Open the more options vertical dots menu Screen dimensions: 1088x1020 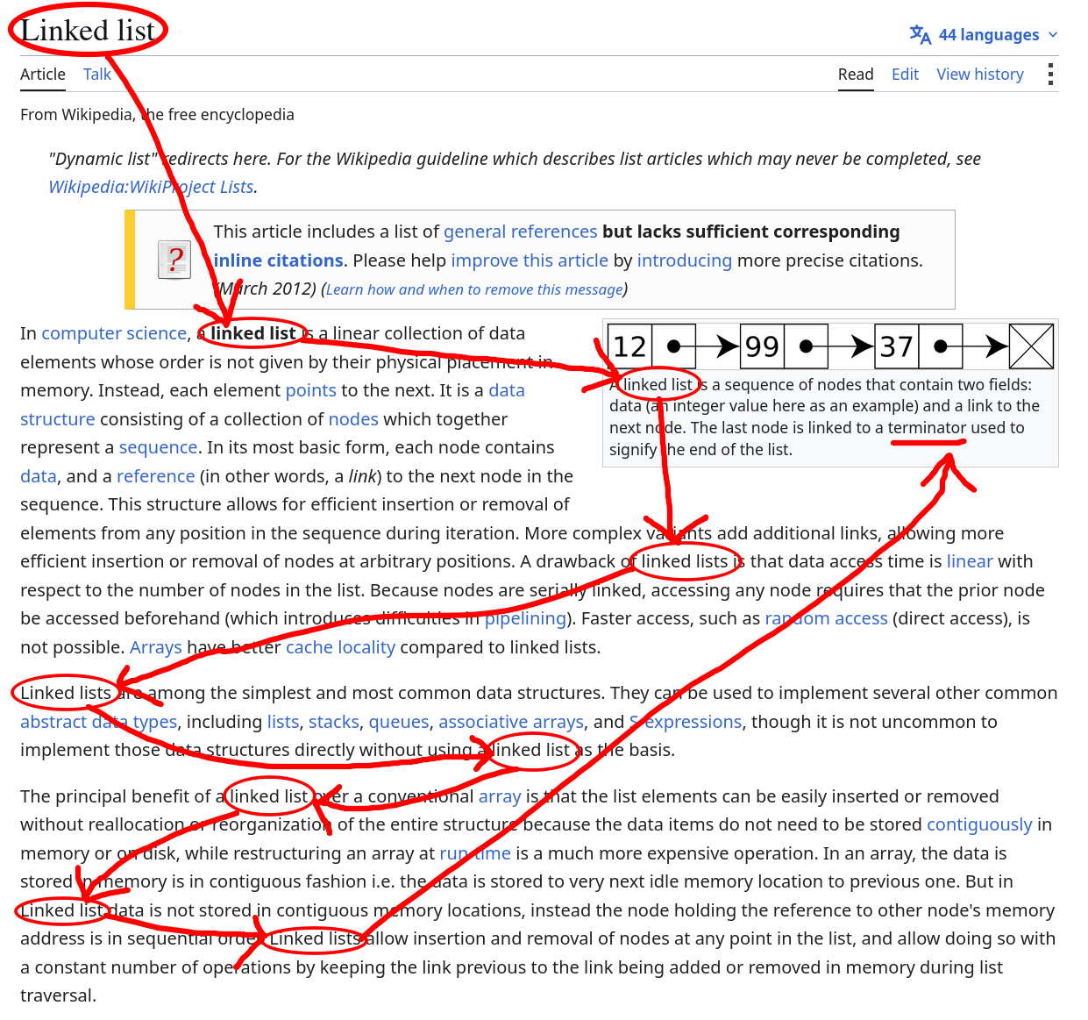click(1050, 75)
